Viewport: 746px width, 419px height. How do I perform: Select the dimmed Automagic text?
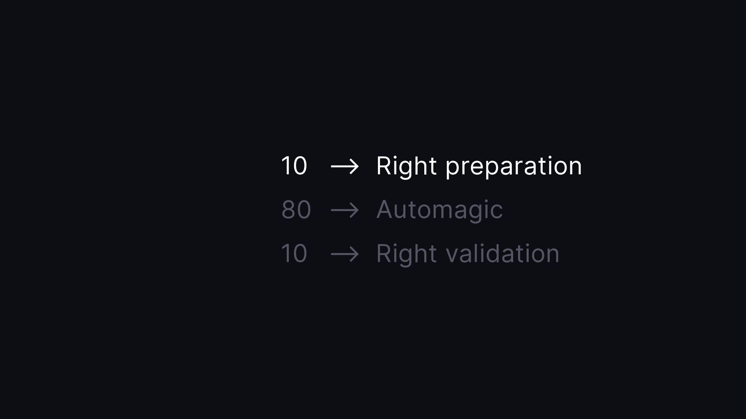click(x=439, y=210)
